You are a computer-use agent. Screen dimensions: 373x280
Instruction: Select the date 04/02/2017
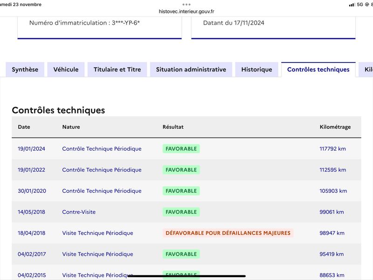pyautogui.click(x=32, y=254)
